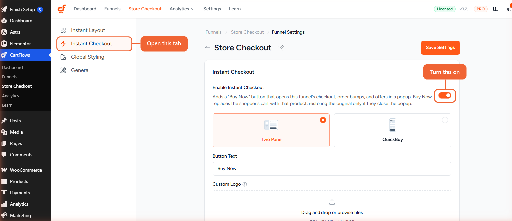Open Analytics in CartFlows sidebar submenu
The image size is (512, 221).
pos(10,96)
